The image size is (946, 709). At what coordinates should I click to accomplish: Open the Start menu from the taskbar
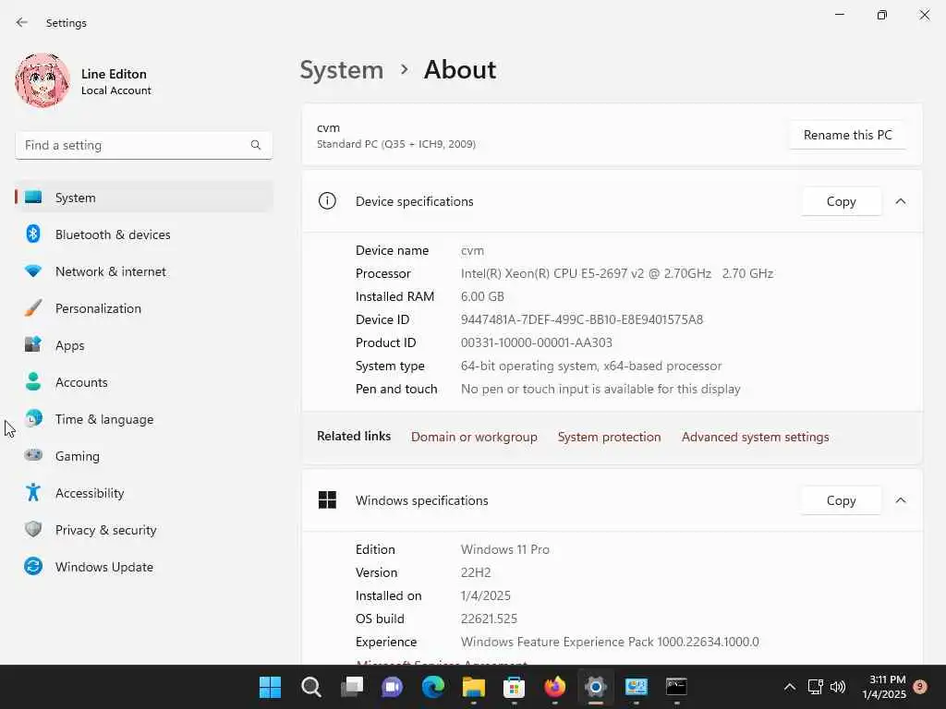271,687
